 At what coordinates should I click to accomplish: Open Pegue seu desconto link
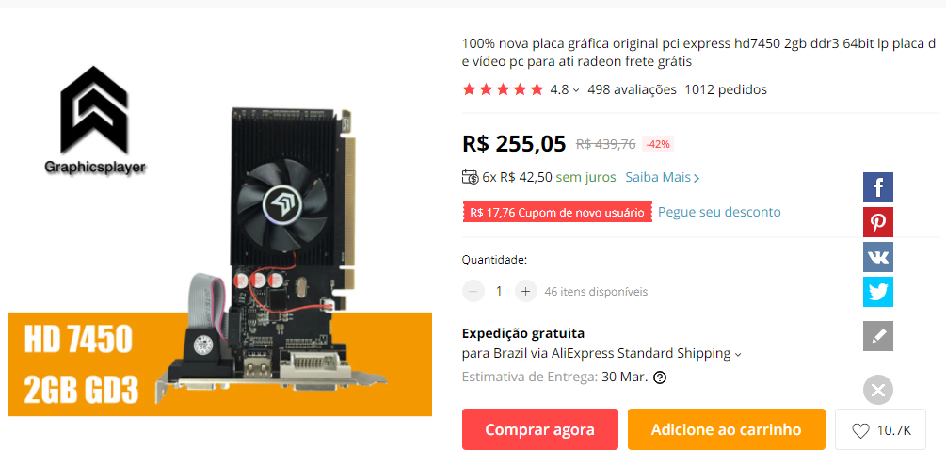719,212
